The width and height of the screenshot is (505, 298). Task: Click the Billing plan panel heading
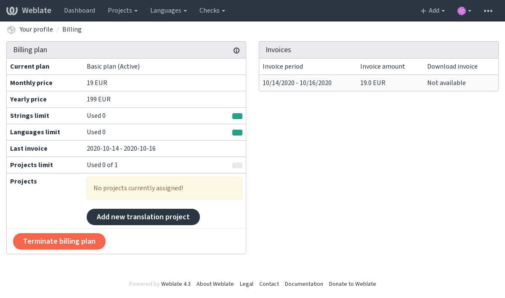click(x=30, y=50)
